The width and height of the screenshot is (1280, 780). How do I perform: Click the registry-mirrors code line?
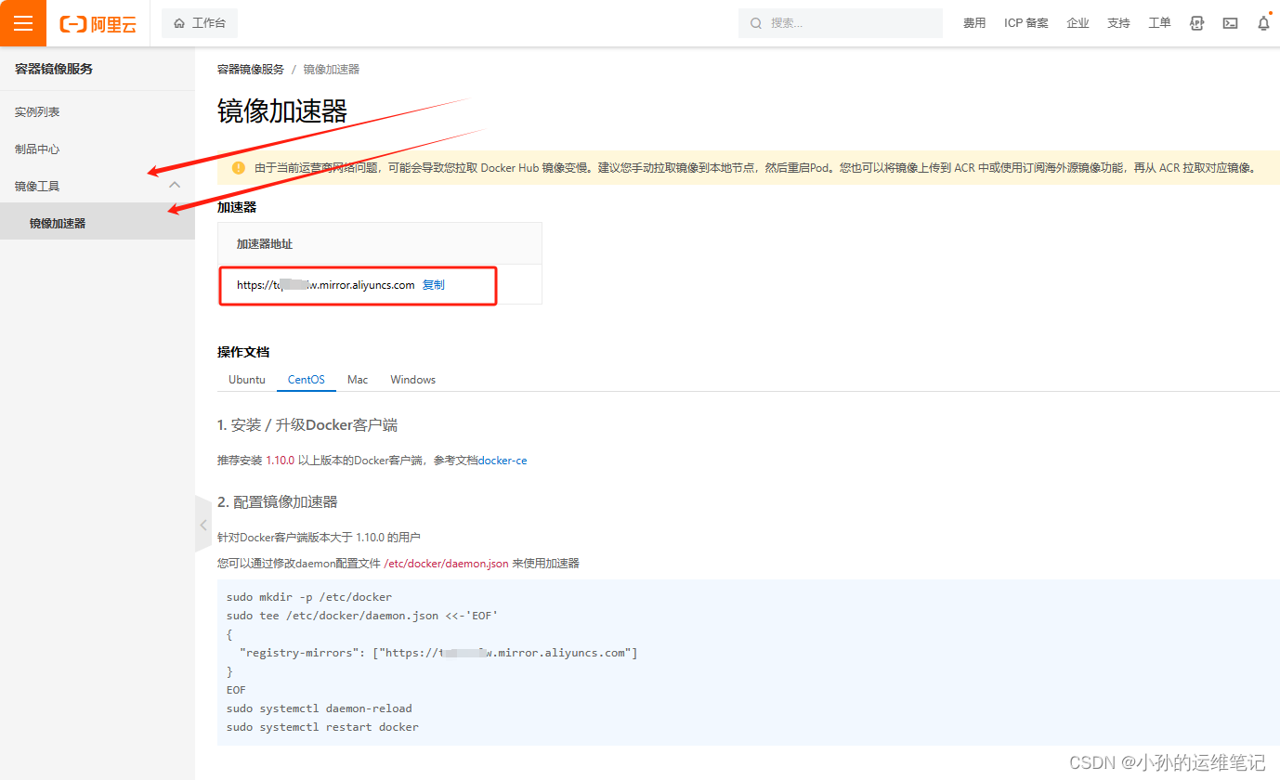pyautogui.click(x=438, y=653)
